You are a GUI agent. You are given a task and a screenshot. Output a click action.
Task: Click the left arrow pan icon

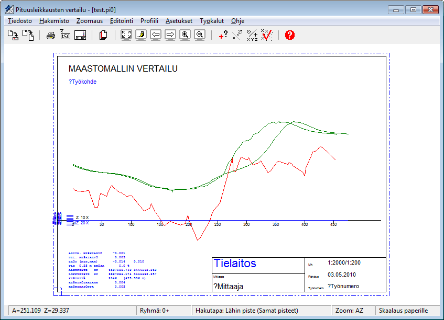156,35
